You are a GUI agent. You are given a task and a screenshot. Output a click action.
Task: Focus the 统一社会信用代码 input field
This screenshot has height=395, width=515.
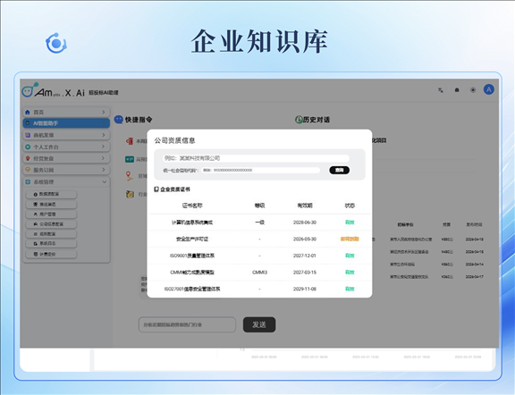[x=261, y=170]
